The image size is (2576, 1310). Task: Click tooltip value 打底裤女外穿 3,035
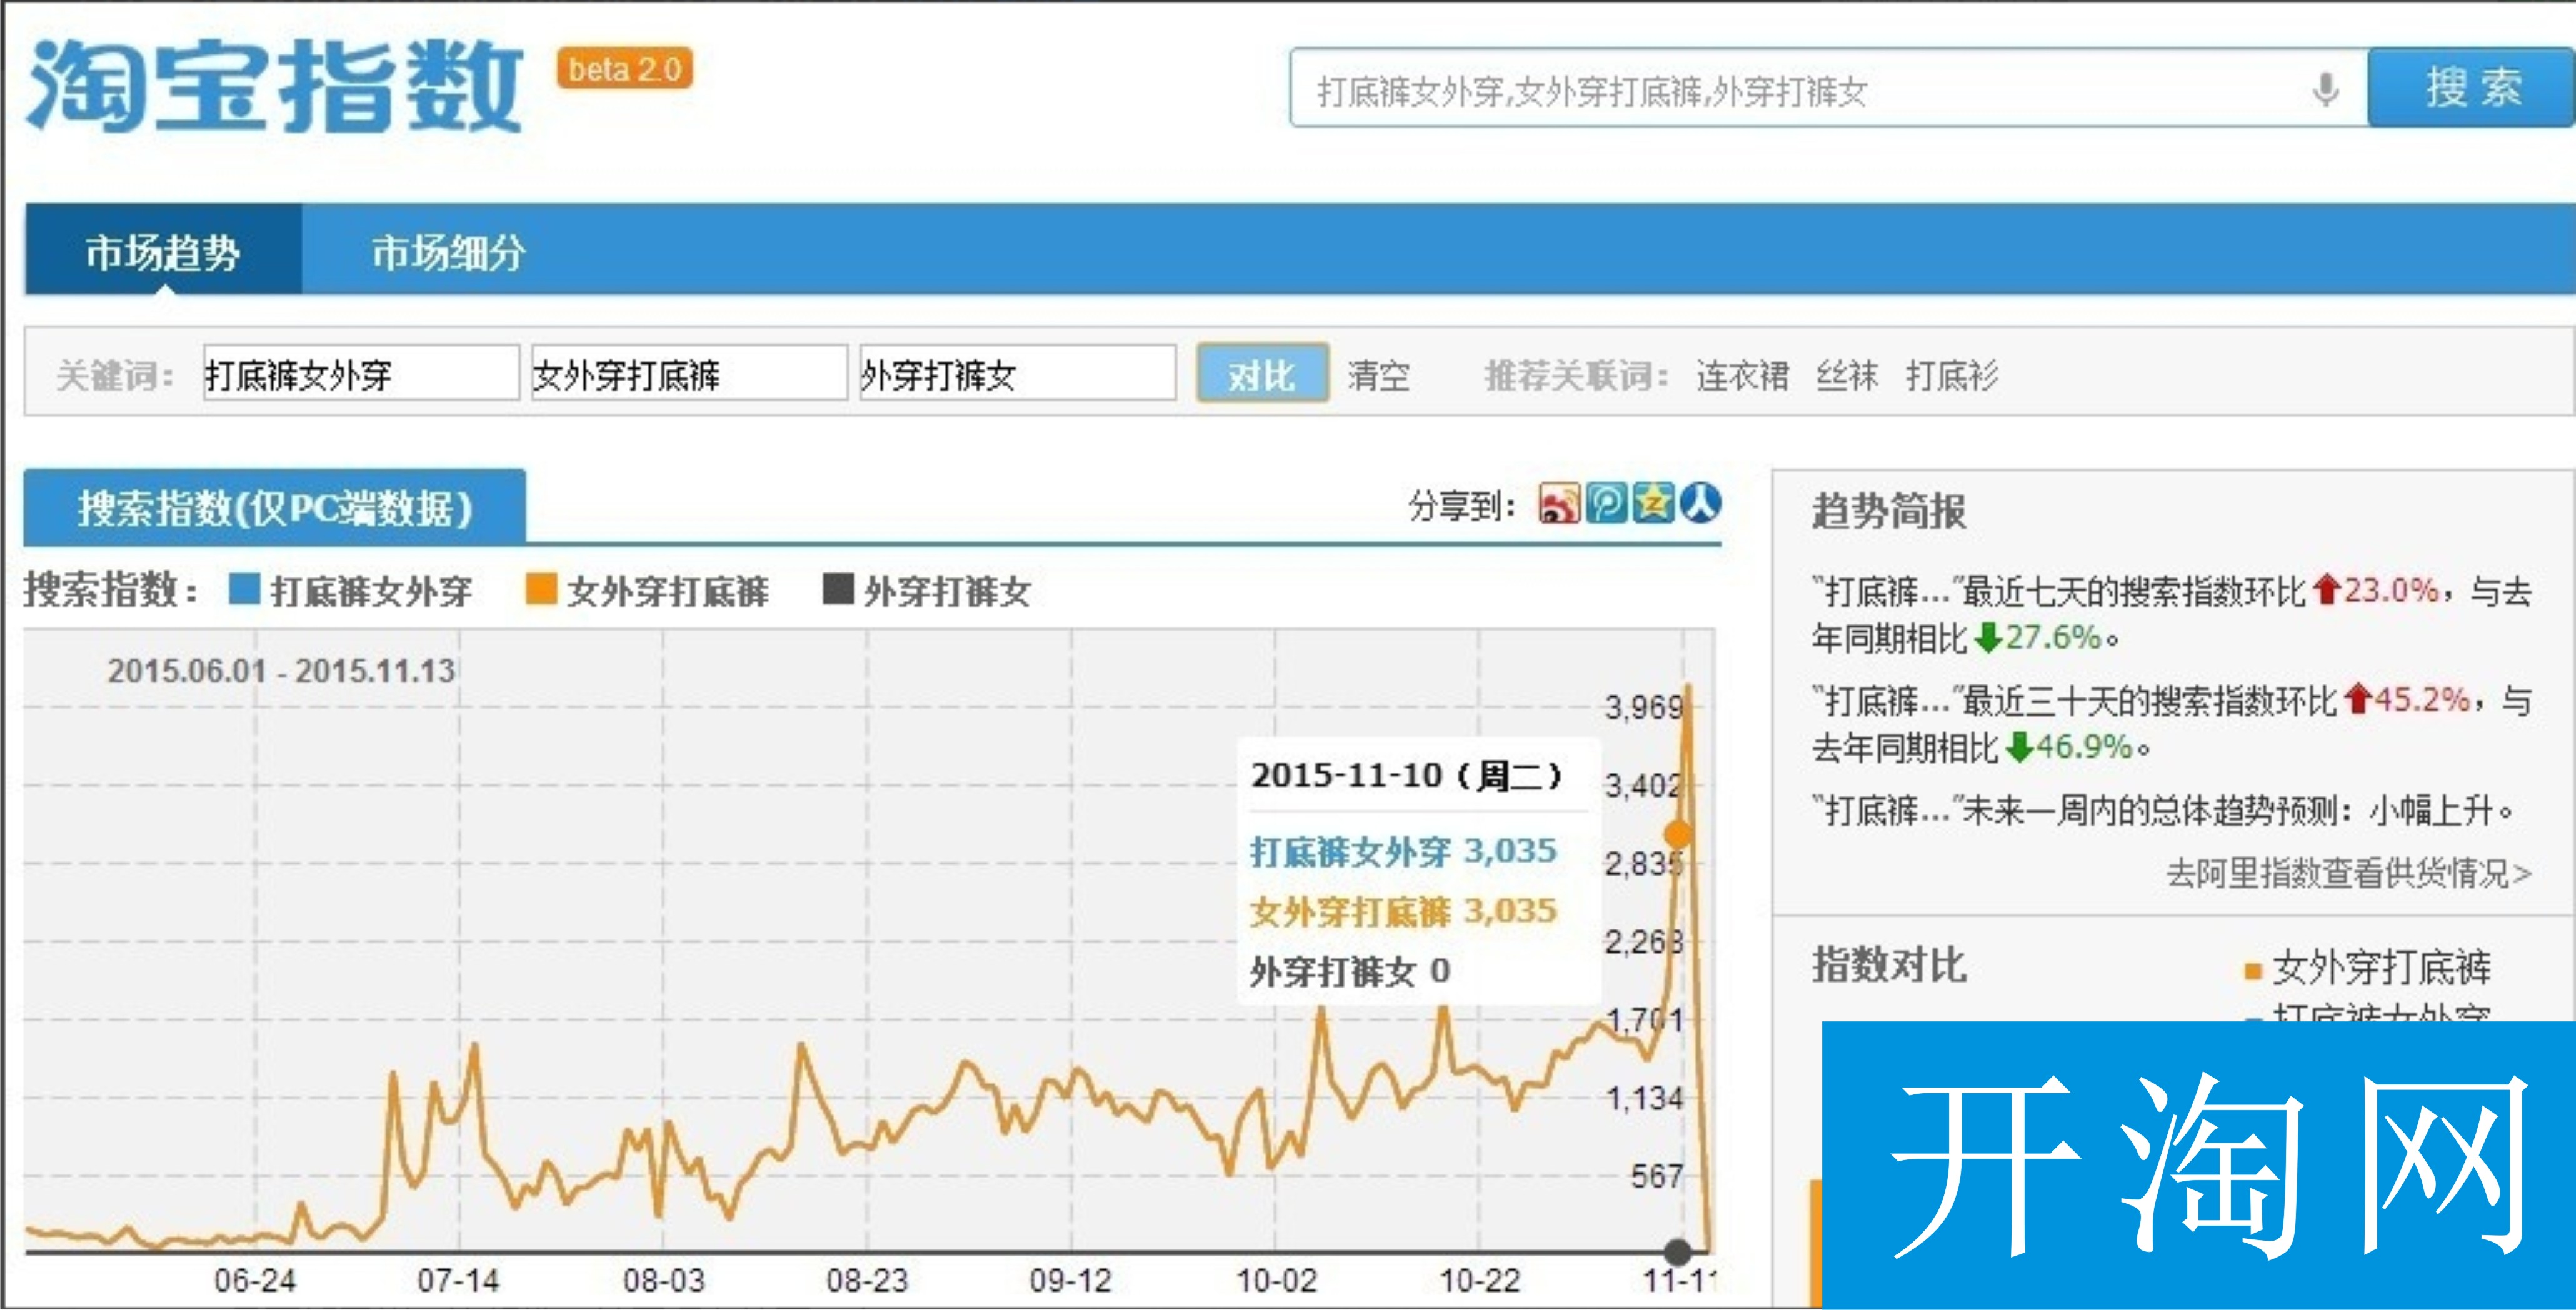[x=1403, y=851]
